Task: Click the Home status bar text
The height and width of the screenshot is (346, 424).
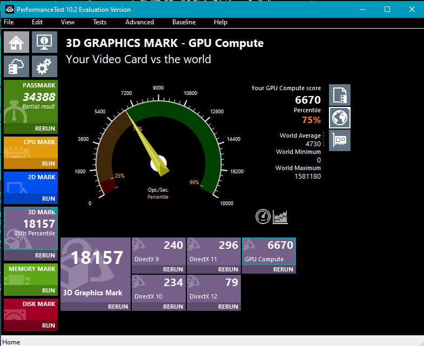Action: click(x=11, y=342)
